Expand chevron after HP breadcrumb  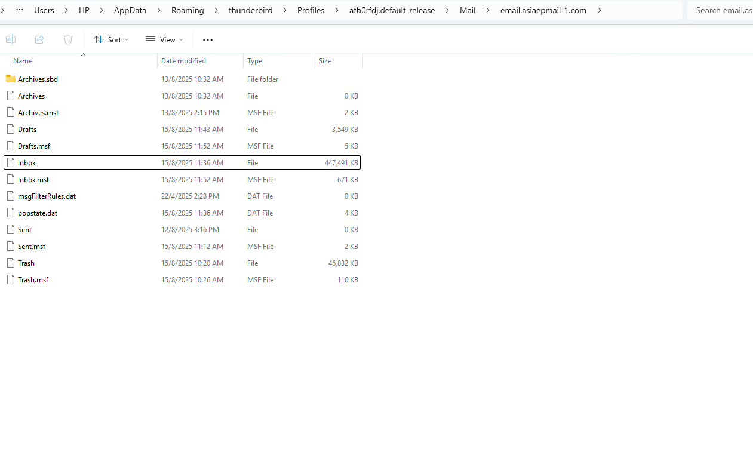click(102, 10)
